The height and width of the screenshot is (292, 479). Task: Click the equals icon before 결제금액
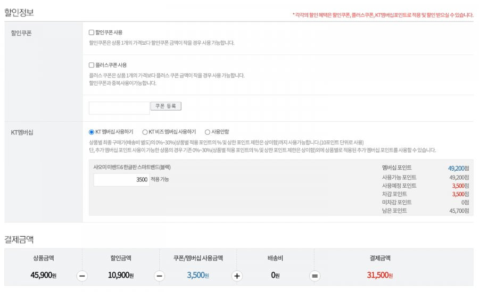pyautogui.click(x=315, y=276)
